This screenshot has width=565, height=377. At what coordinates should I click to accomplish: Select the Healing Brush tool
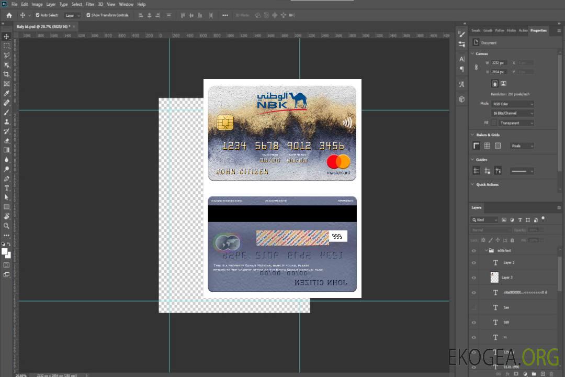[6, 103]
